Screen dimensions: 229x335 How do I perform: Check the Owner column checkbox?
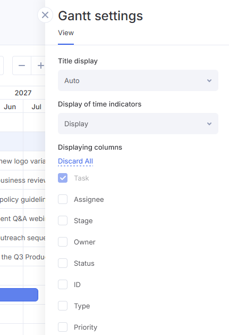tap(63, 242)
